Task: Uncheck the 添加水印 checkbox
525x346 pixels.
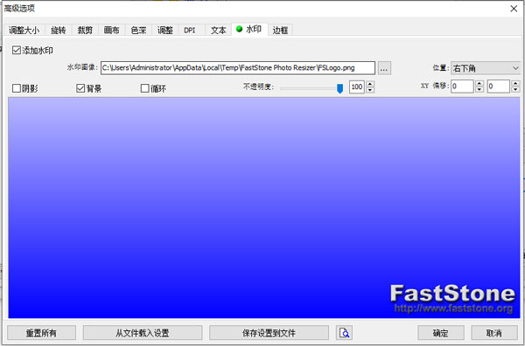Action: pyautogui.click(x=32, y=51)
